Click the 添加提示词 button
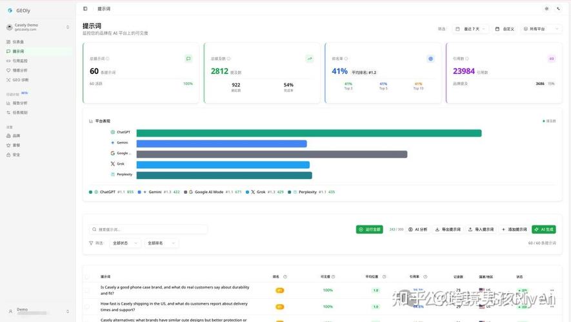The height and width of the screenshot is (322, 571). click(x=514, y=229)
